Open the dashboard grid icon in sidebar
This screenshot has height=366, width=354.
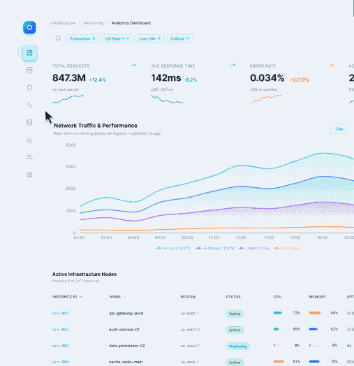(29, 53)
